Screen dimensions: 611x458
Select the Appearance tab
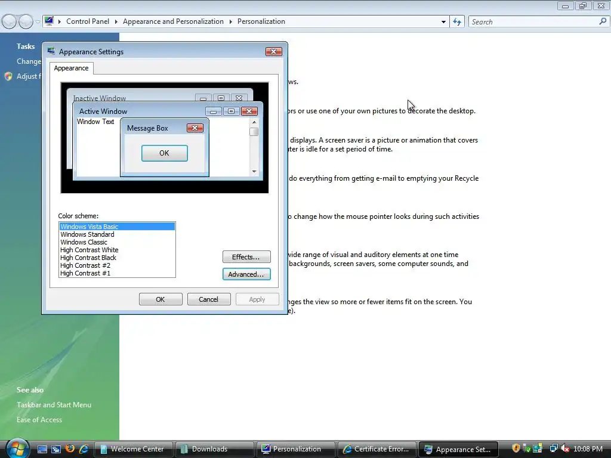coord(72,68)
